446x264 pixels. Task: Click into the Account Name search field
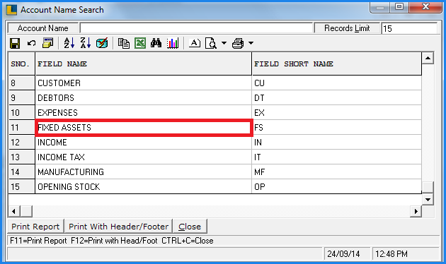[196, 28]
